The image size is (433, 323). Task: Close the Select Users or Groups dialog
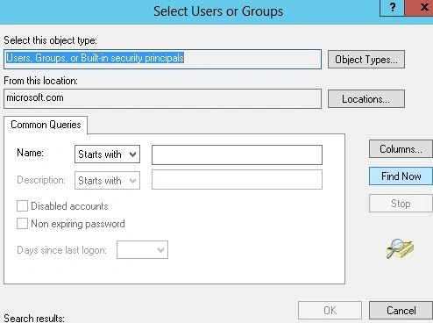419,8
